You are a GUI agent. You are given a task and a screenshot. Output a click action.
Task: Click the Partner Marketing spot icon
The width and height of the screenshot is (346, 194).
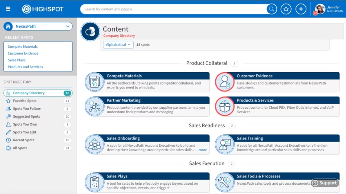(94, 106)
